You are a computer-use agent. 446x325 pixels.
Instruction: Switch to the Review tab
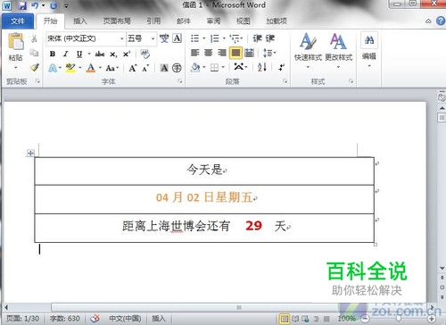pyautogui.click(x=213, y=21)
